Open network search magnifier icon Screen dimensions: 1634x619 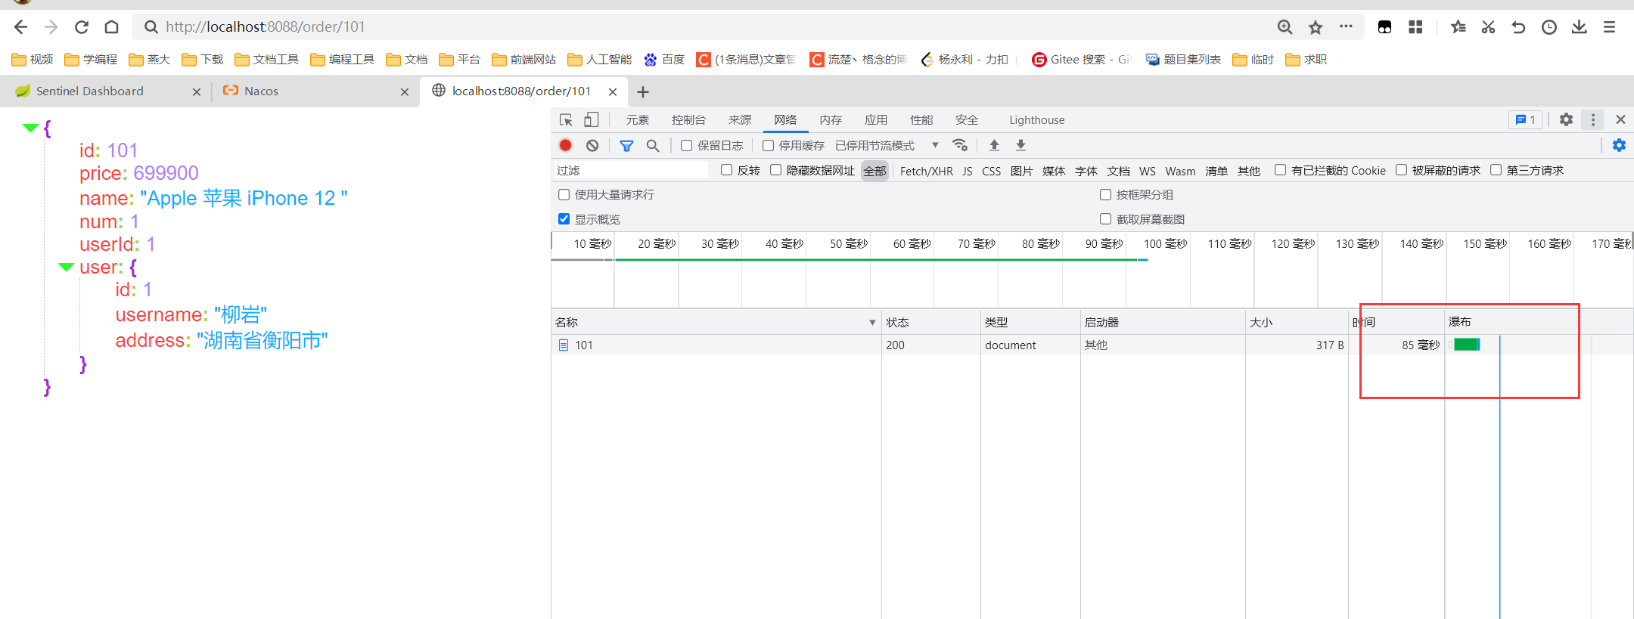[x=653, y=145]
